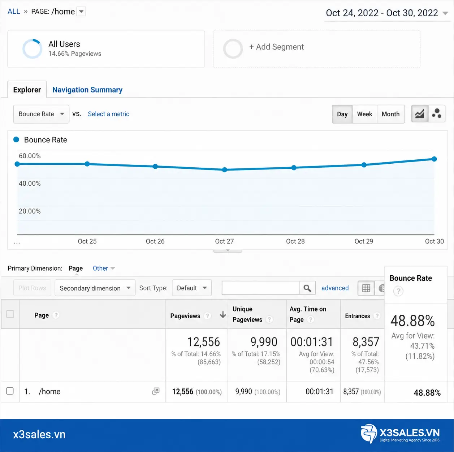Open help icon next to Unique Pageviews
The height and width of the screenshot is (452, 454).
(269, 319)
